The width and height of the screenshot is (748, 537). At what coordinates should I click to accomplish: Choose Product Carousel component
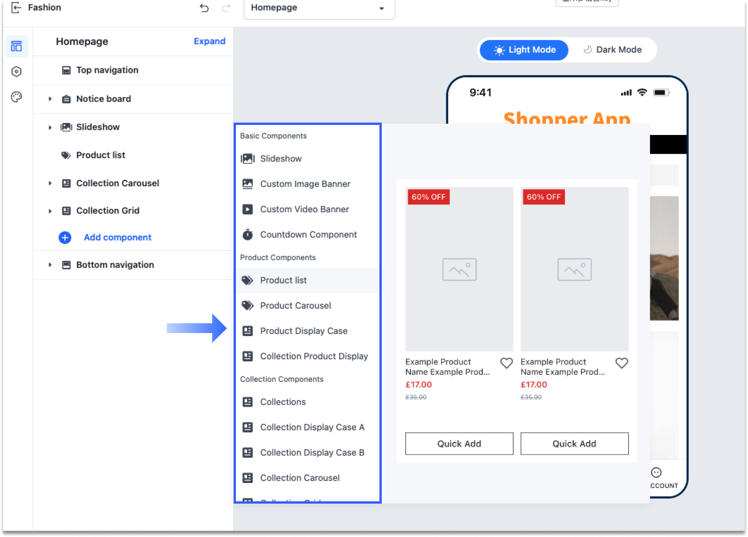(307, 306)
